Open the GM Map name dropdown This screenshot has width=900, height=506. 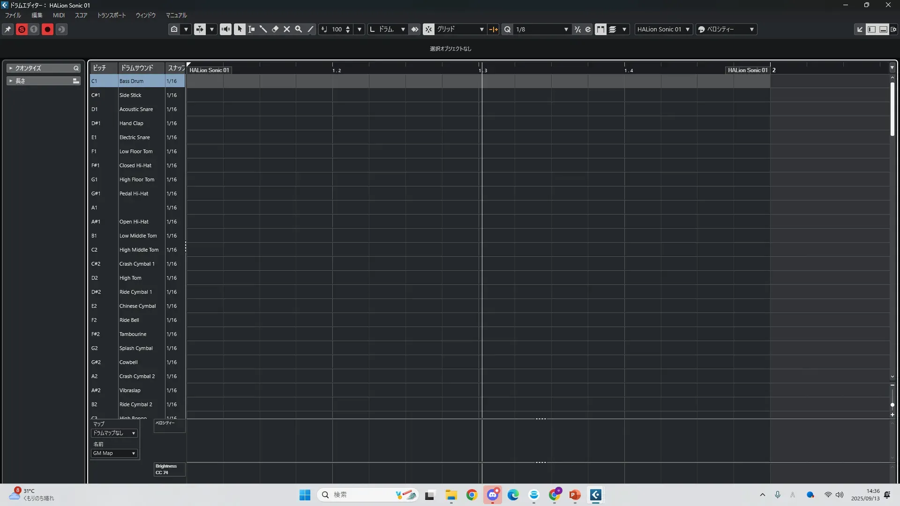click(x=114, y=453)
